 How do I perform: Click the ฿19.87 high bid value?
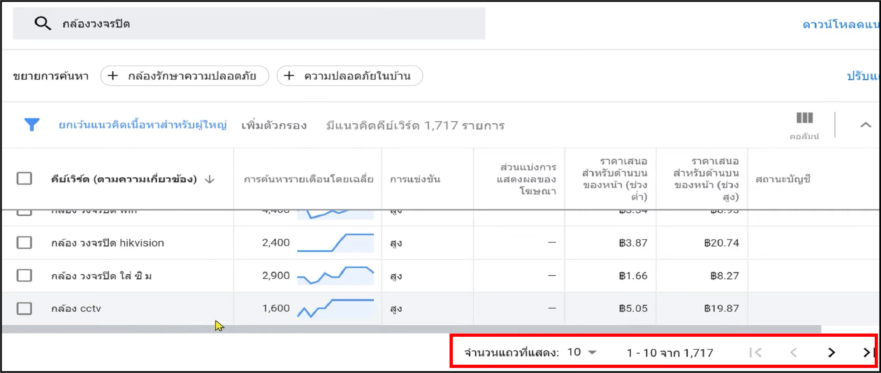pyautogui.click(x=721, y=308)
